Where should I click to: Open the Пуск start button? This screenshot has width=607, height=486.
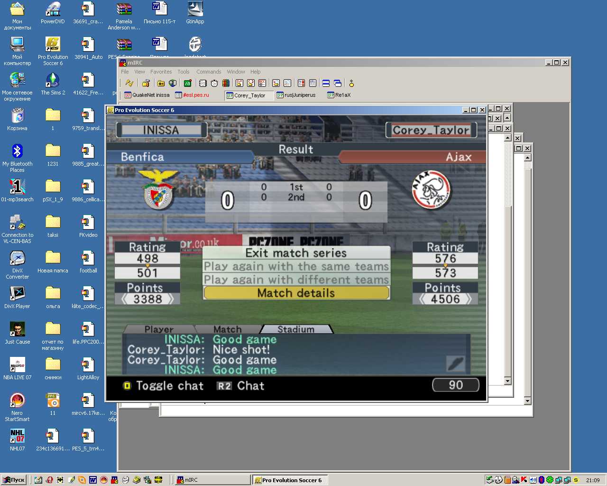point(13,480)
